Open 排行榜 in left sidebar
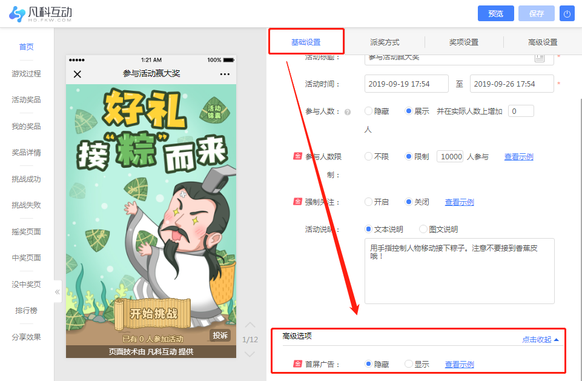Screen dimensions: 582x381 click(27, 311)
